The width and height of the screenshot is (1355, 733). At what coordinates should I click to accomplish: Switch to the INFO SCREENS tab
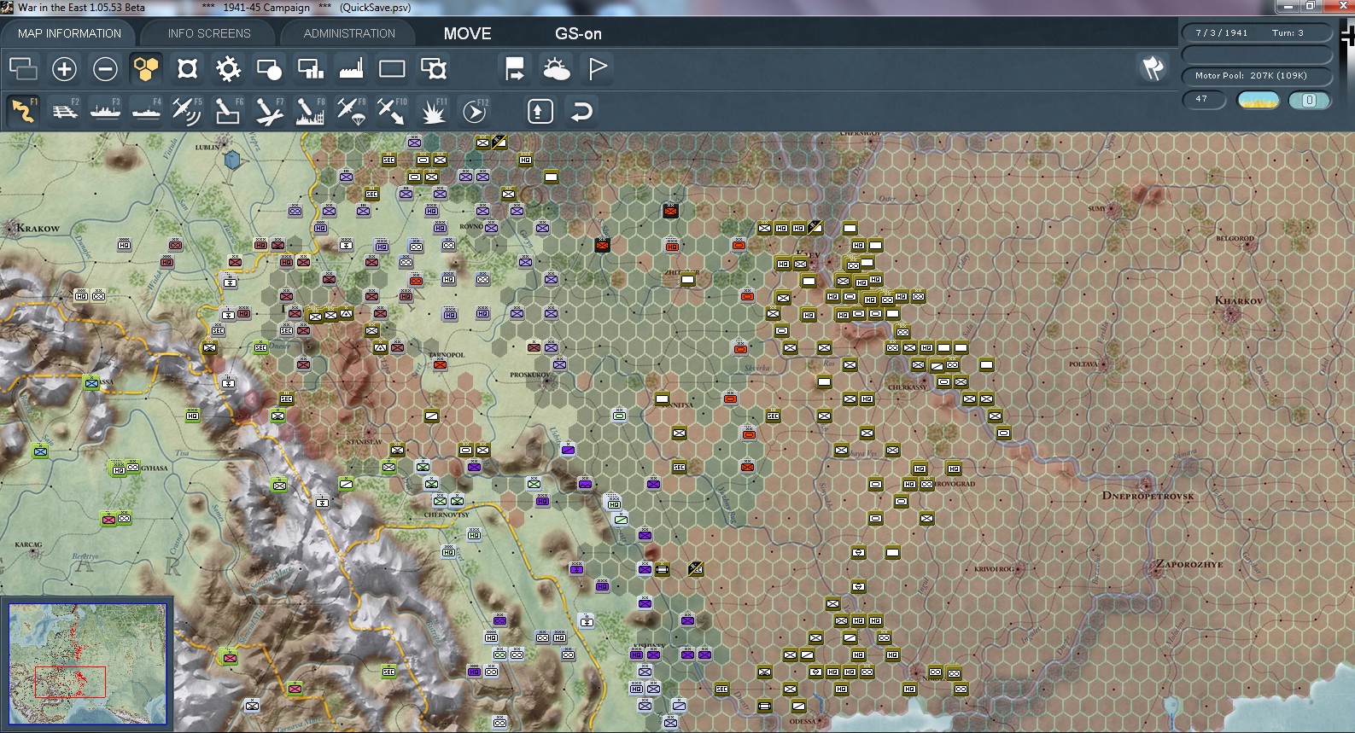[x=209, y=33]
